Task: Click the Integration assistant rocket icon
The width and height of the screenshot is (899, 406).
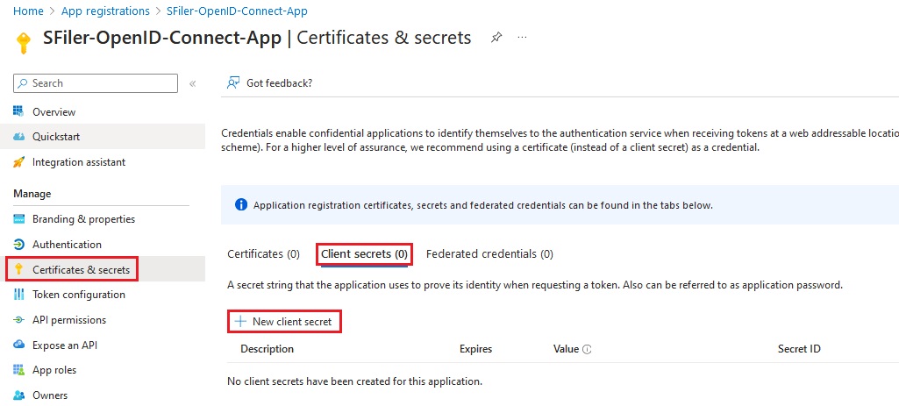Action: pos(19,162)
